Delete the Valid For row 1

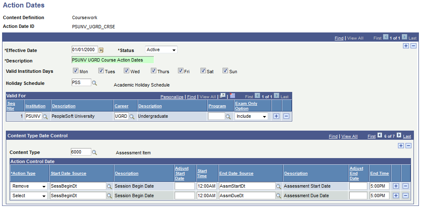[286, 116]
